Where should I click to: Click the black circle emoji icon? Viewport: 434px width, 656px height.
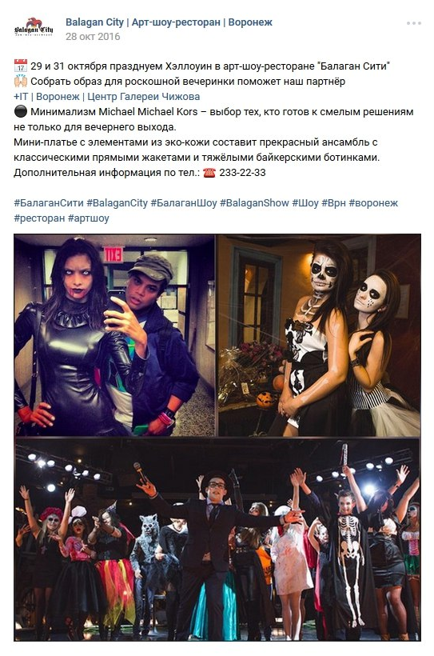point(21,112)
